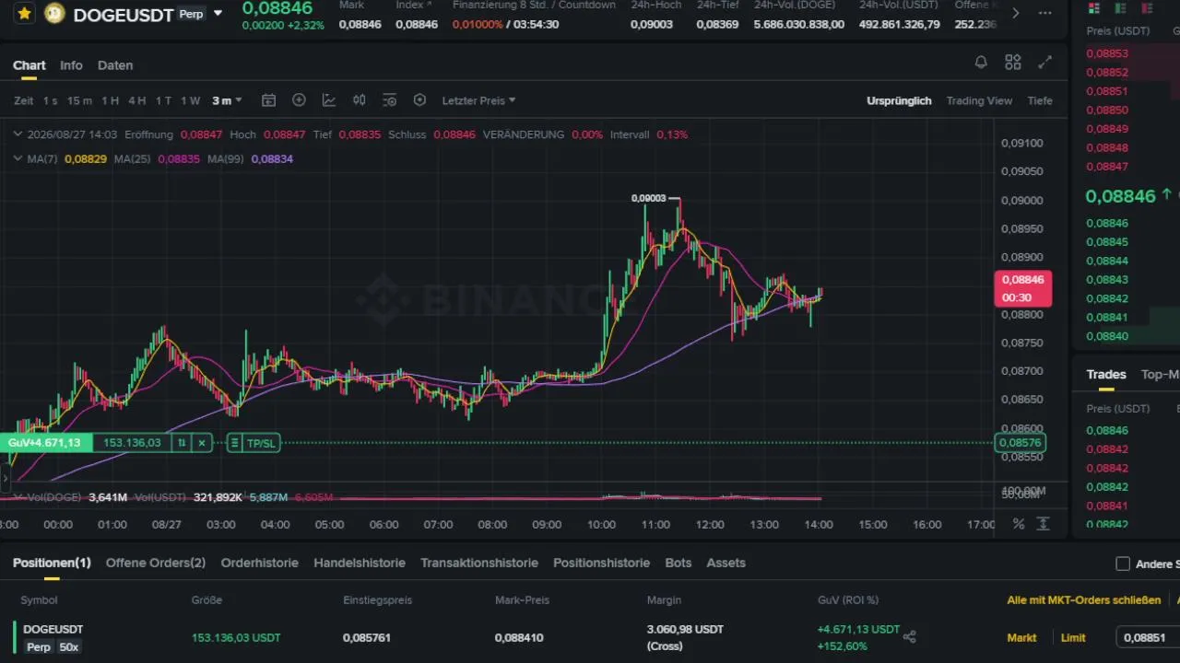
Task: Select order book combined buy and sell view
Action: coord(1094,8)
